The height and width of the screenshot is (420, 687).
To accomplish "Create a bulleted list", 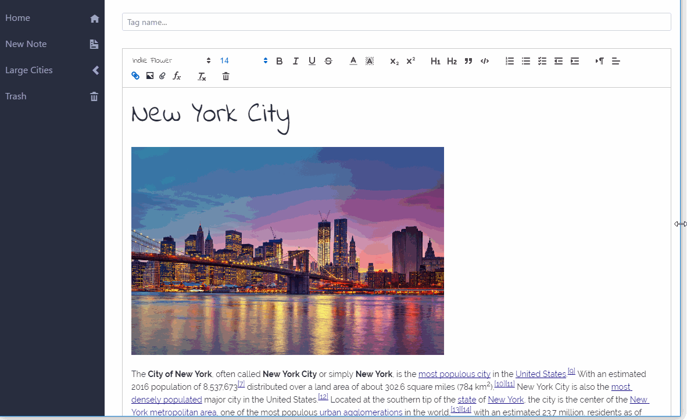I will 526,62.
